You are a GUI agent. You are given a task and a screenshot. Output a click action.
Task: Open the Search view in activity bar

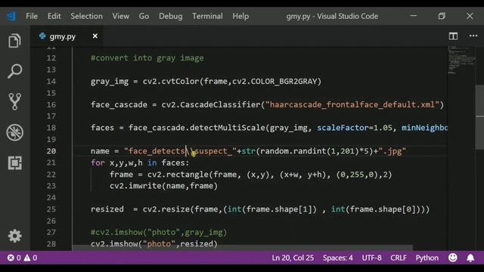[14, 71]
